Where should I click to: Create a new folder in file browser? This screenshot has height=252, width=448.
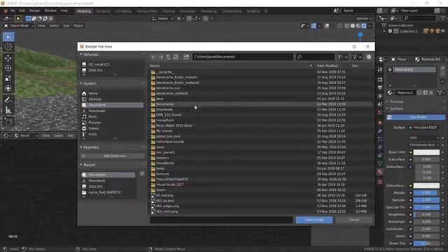(186, 57)
